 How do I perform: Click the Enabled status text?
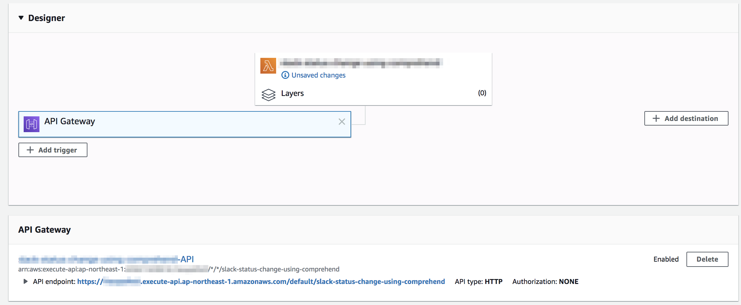point(666,259)
